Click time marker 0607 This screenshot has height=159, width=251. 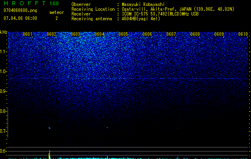coord(171,34)
